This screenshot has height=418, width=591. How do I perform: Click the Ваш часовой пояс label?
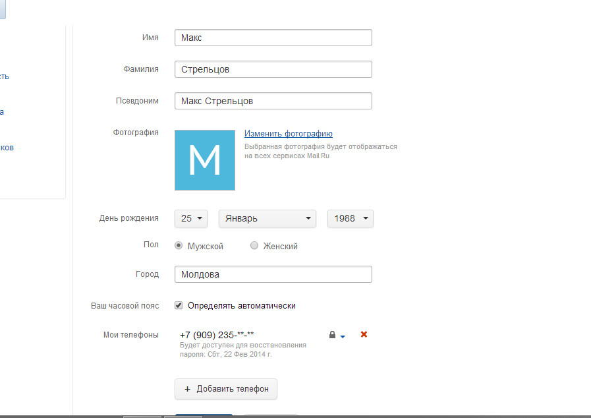tap(125, 305)
